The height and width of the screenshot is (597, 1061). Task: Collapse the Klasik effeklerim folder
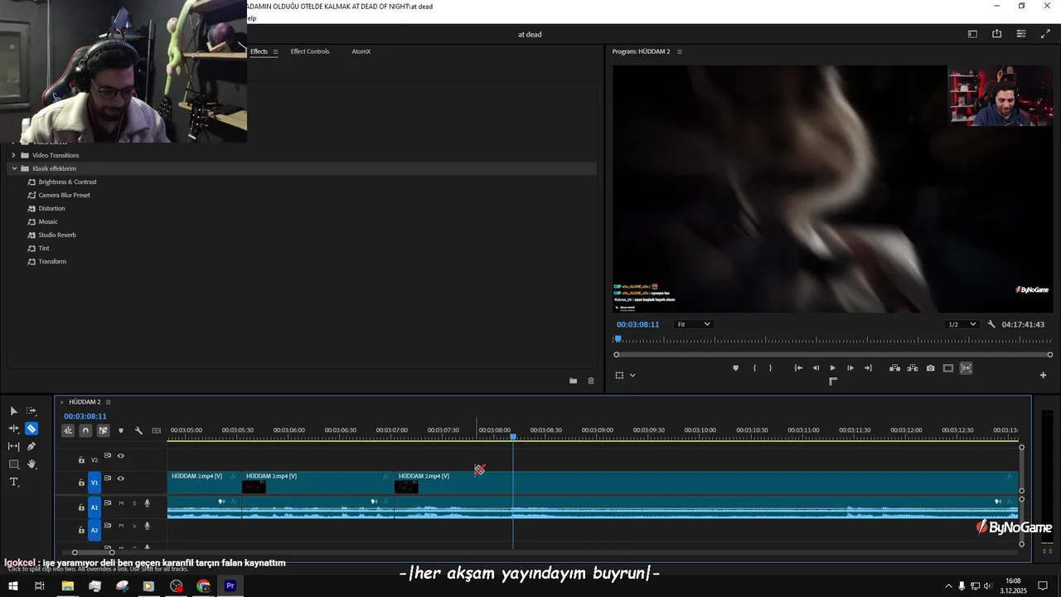14,168
